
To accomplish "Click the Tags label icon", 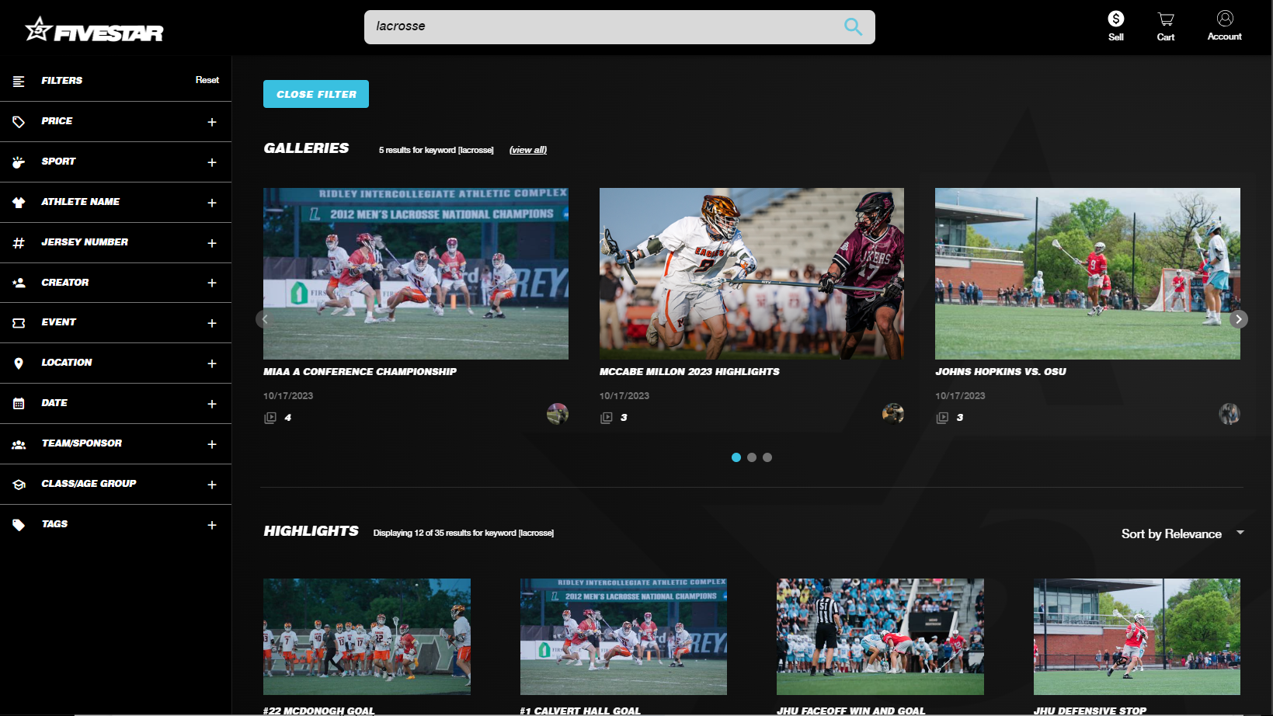I will pos(19,525).
